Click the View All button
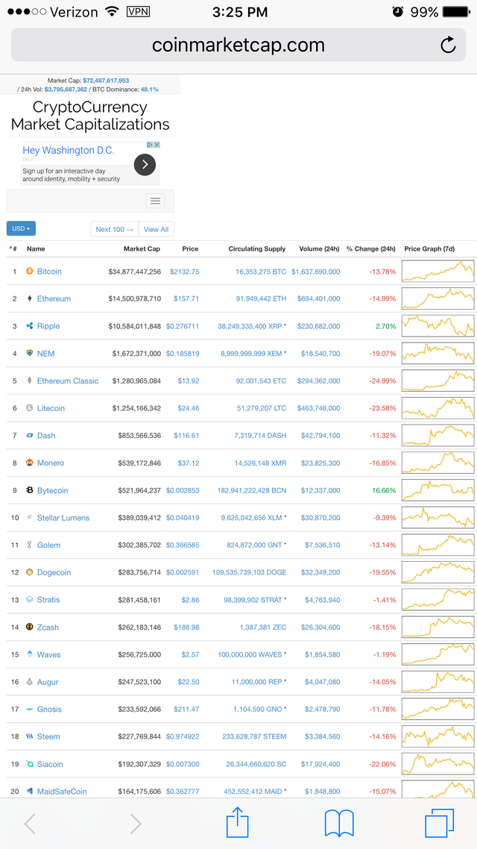This screenshot has height=849, width=477. click(157, 229)
